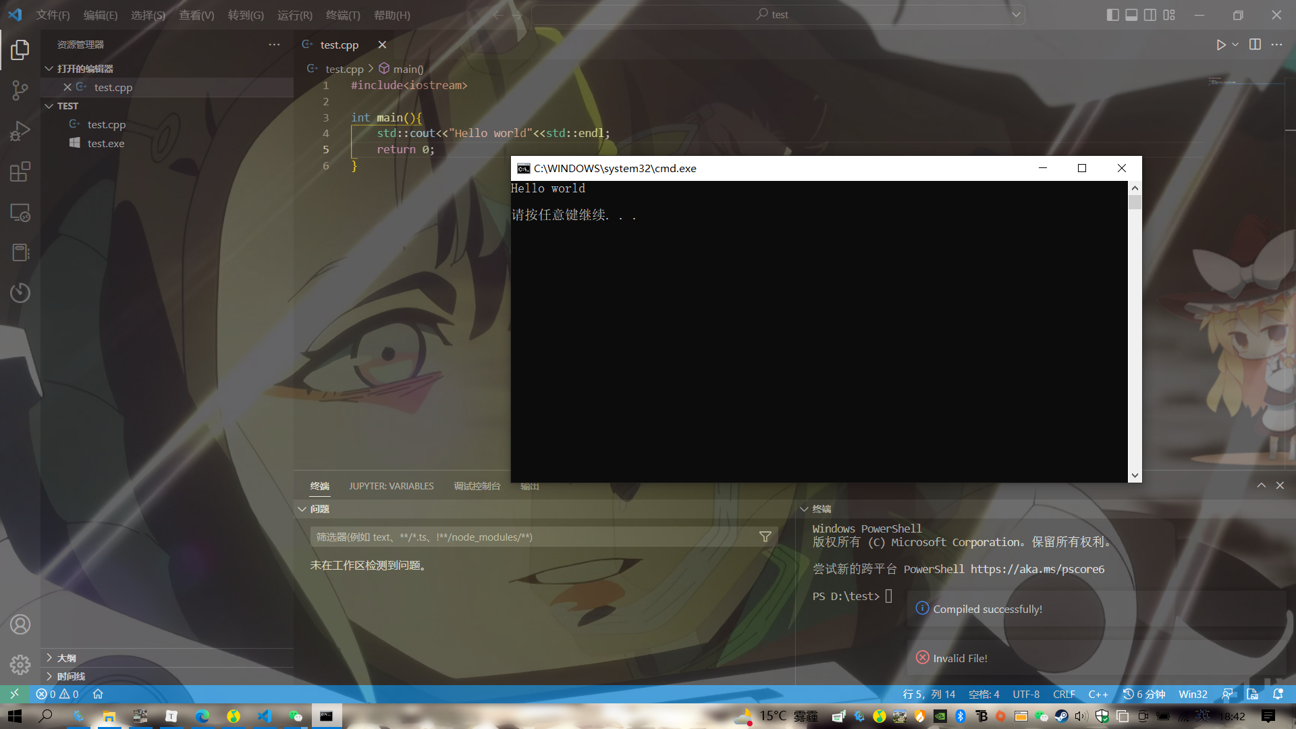Open the File menu

[x=53, y=15]
